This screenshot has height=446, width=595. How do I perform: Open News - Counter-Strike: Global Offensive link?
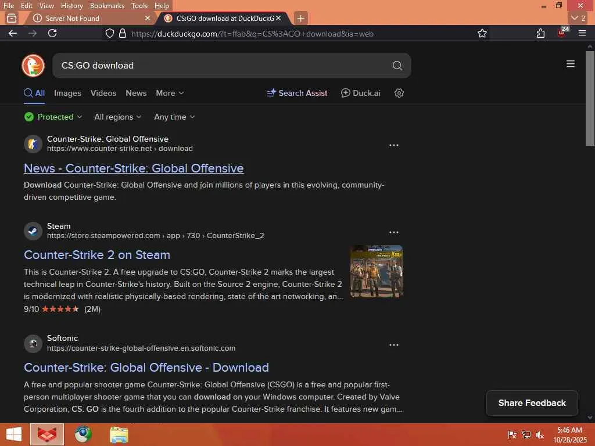click(134, 168)
